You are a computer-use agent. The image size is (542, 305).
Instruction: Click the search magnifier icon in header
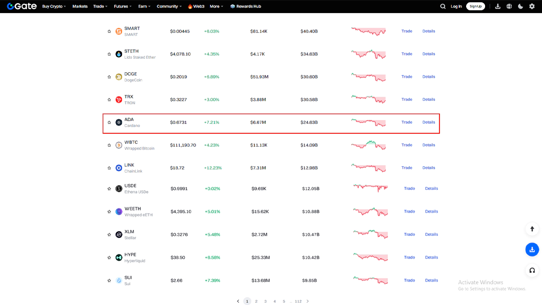(443, 6)
